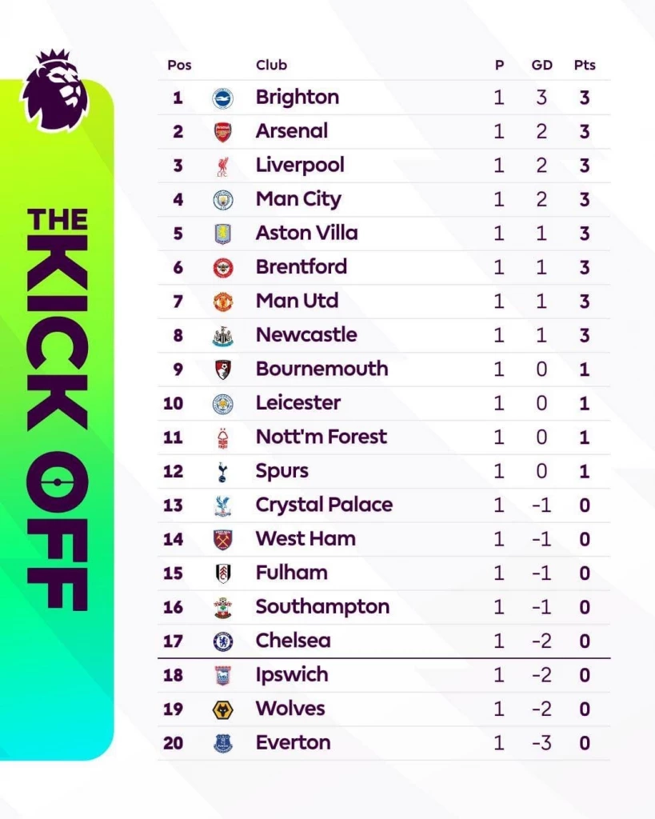Click the Chelsea club crest
The height and width of the screenshot is (819, 655).
point(222,641)
